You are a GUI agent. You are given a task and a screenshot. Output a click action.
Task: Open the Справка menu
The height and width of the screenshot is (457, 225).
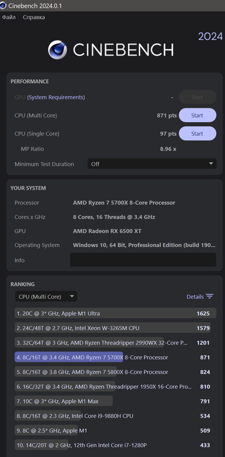coord(34,17)
